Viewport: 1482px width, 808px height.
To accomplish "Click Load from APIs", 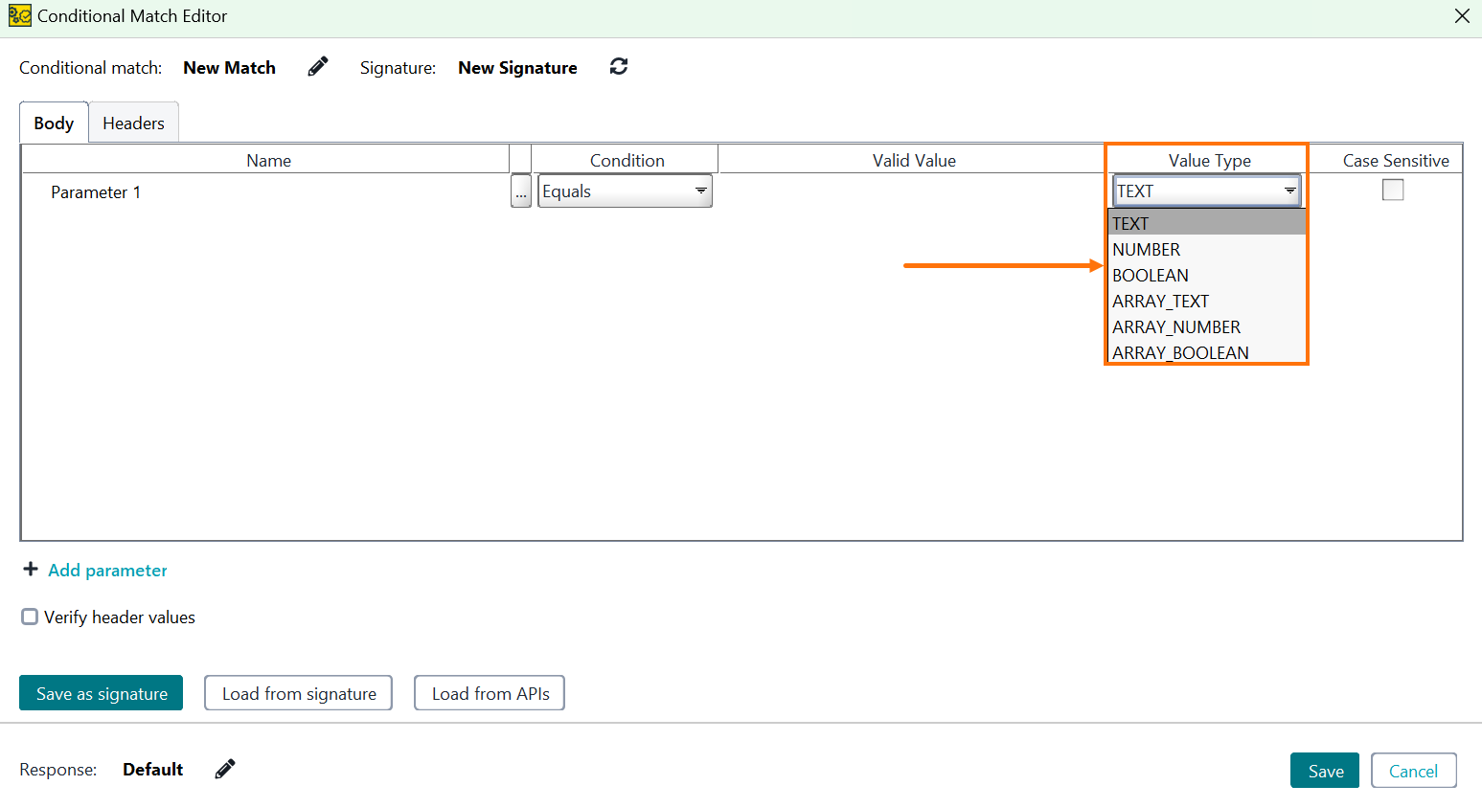I will 489,692.
